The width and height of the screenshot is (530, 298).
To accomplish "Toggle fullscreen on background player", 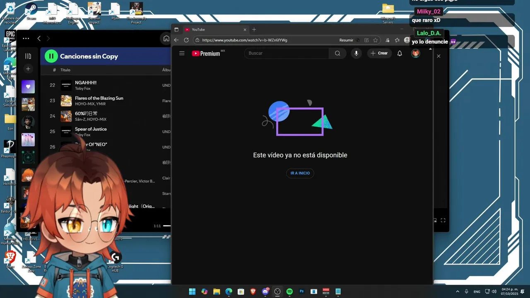I will pos(443,221).
